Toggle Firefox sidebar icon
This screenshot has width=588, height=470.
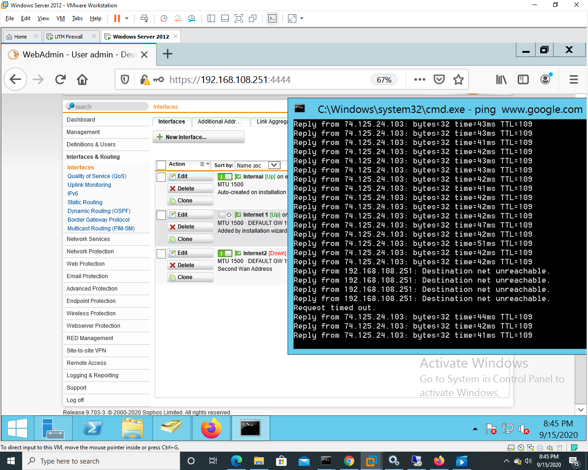tap(523, 79)
